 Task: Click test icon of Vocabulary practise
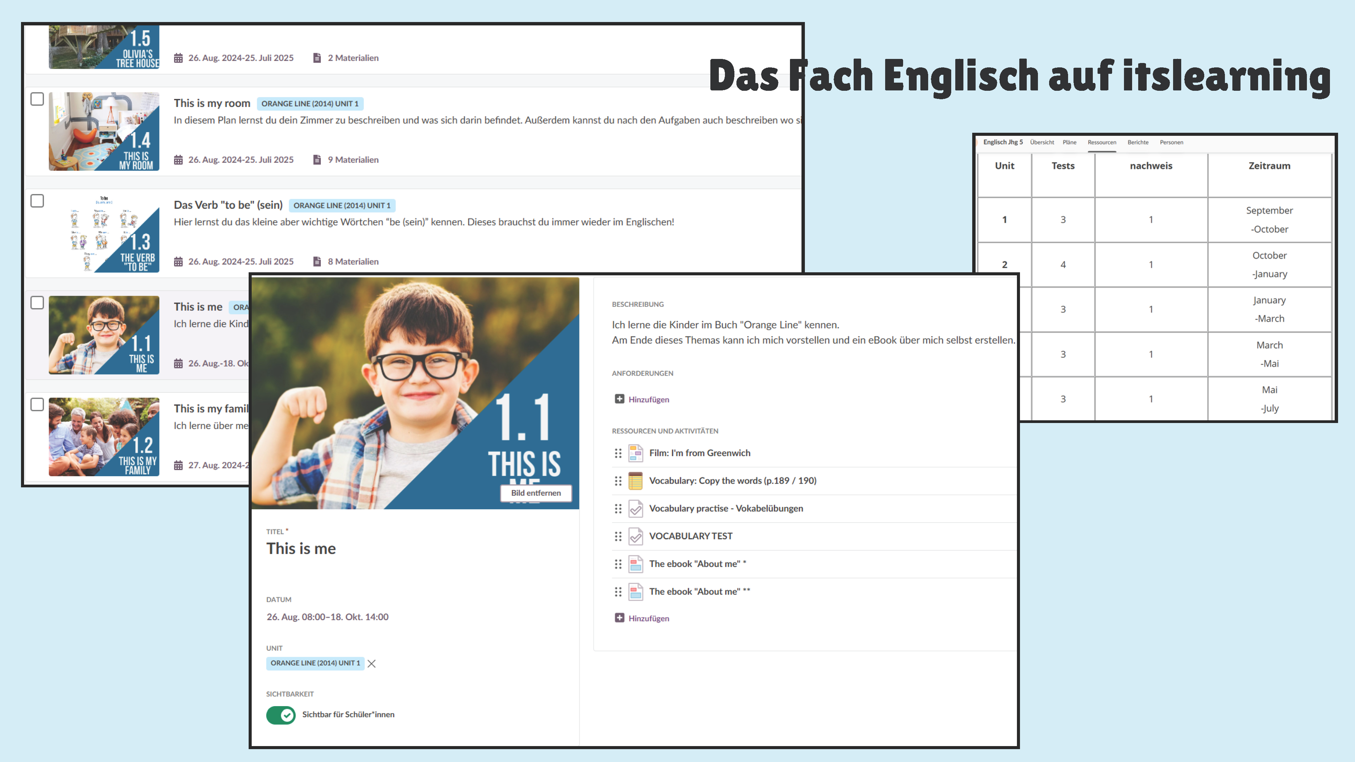(636, 509)
